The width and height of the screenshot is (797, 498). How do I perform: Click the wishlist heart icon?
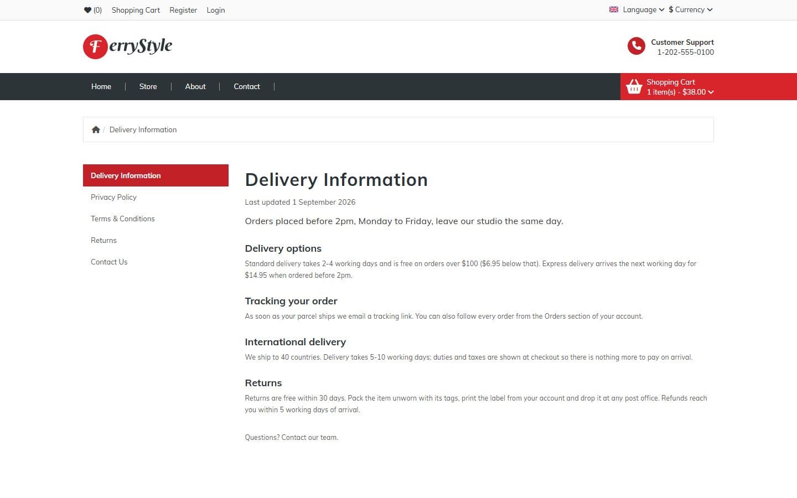click(87, 10)
